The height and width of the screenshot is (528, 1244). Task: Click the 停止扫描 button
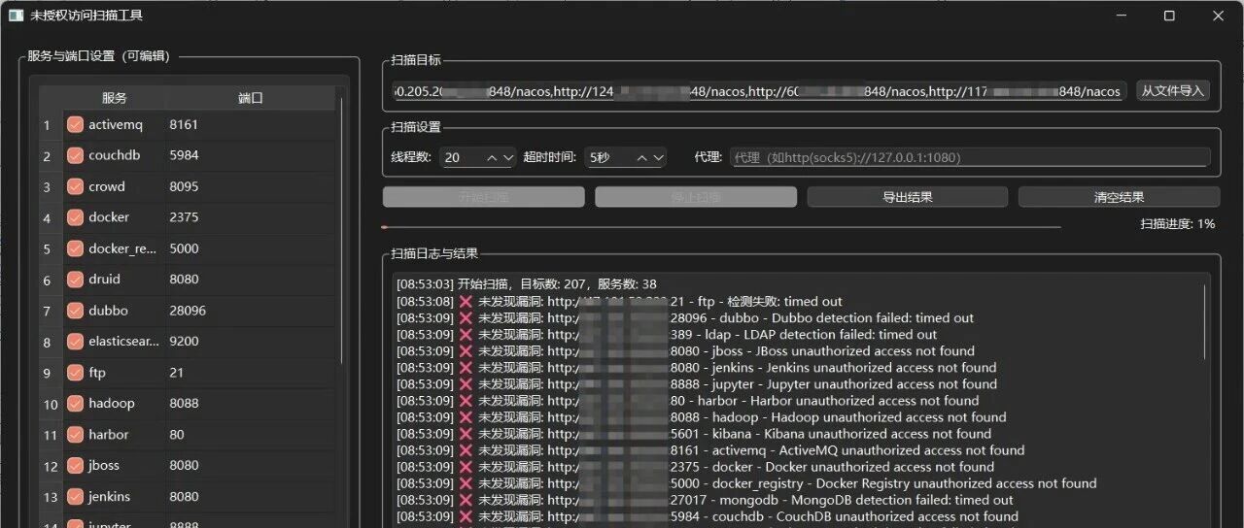695,197
